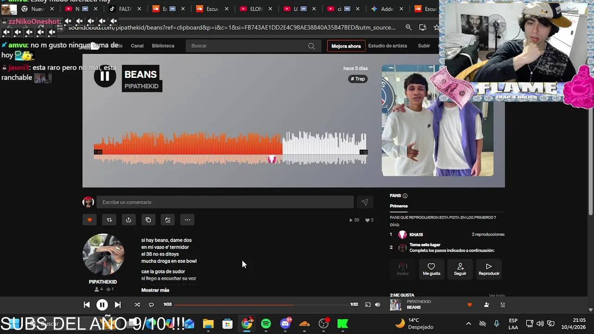The height and width of the screenshot is (334, 594).
Task: Open cast to device icon in player bar
Action: (x=368, y=305)
